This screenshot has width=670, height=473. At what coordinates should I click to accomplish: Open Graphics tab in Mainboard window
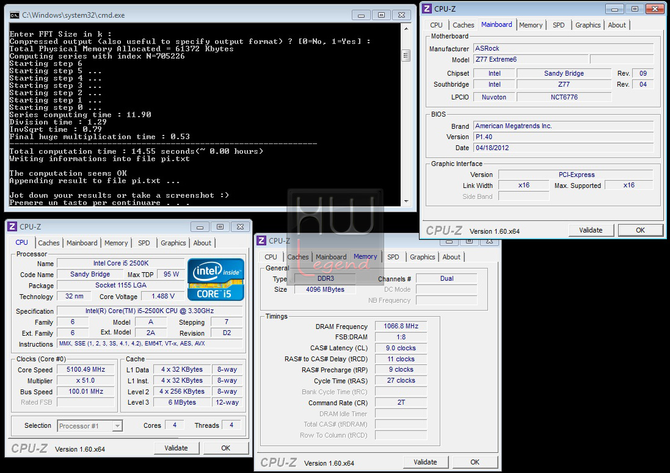click(588, 25)
